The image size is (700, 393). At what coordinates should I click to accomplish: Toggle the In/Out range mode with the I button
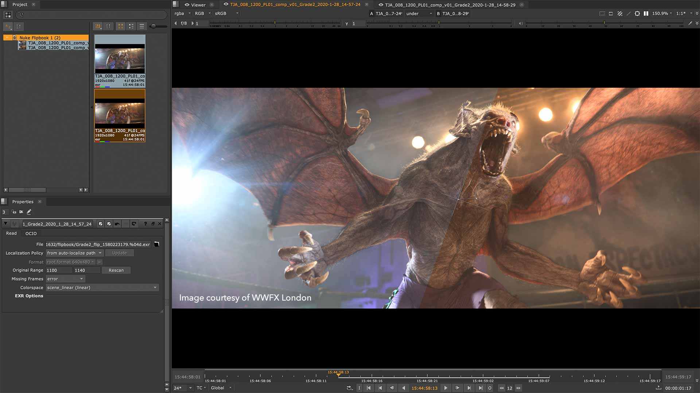point(359,388)
